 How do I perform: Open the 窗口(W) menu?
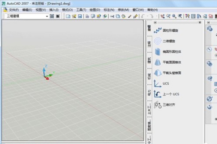tap(138, 10)
